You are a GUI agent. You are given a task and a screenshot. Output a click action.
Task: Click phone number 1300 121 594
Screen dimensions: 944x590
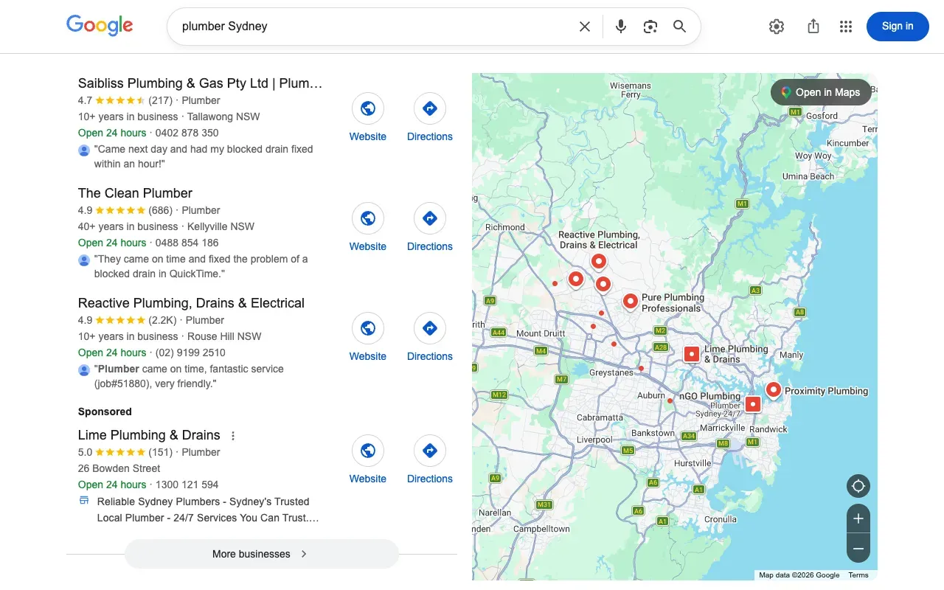tap(187, 485)
